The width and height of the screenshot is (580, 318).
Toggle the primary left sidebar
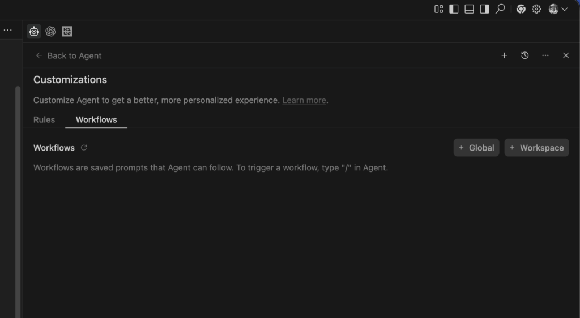click(454, 9)
